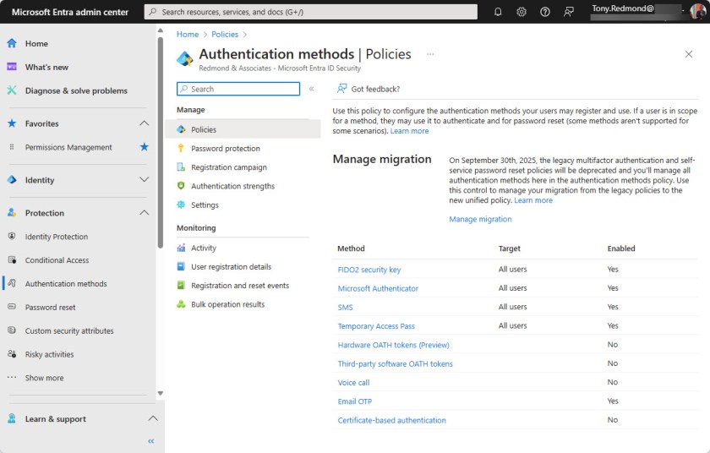This screenshot has height=453, width=710.
Task: Click the Protection person icon
Action: pos(12,213)
